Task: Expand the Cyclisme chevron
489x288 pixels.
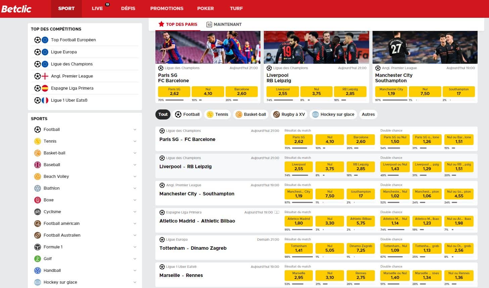Action: tap(135, 212)
